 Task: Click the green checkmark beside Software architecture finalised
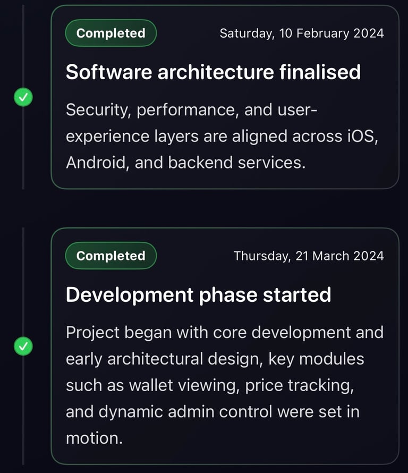click(x=23, y=97)
